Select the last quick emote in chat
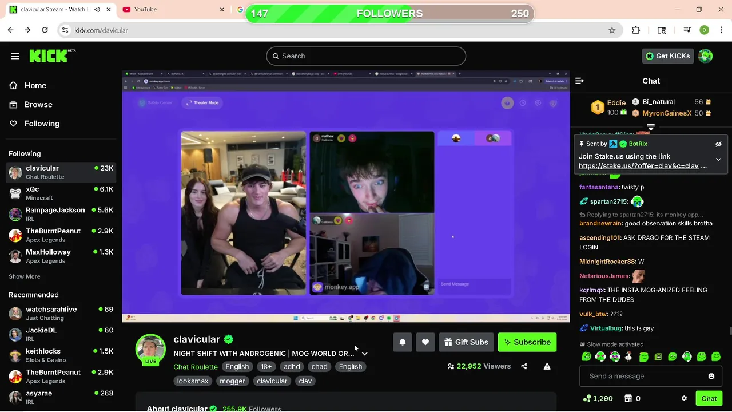 pos(716,356)
